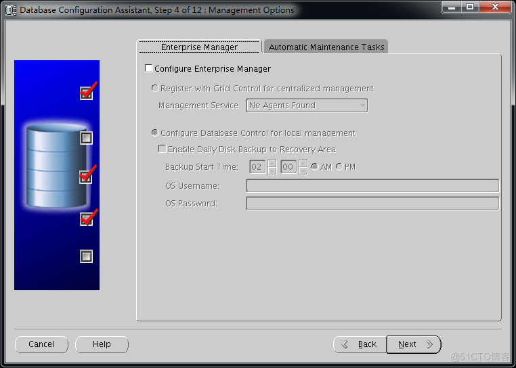Image resolution: width=516 pixels, height=368 pixels.
Task: Click the backup minutes field showing 00
Action: point(288,166)
